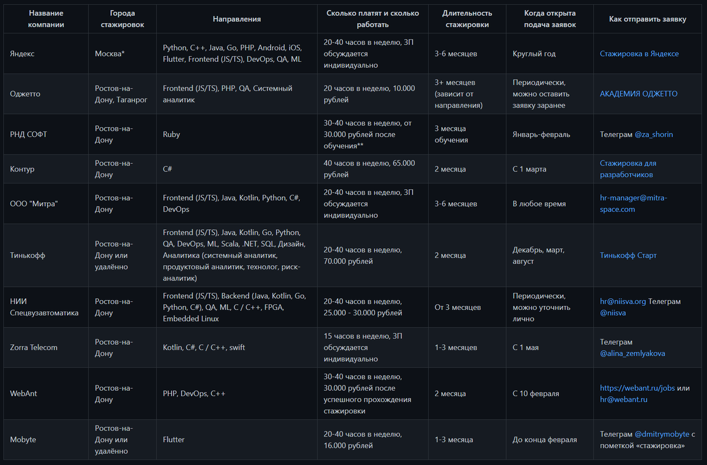Open the АКАДЕМИЯ ОДЖЕТТО link
The image size is (707, 465).
pyautogui.click(x=639, y=94)
